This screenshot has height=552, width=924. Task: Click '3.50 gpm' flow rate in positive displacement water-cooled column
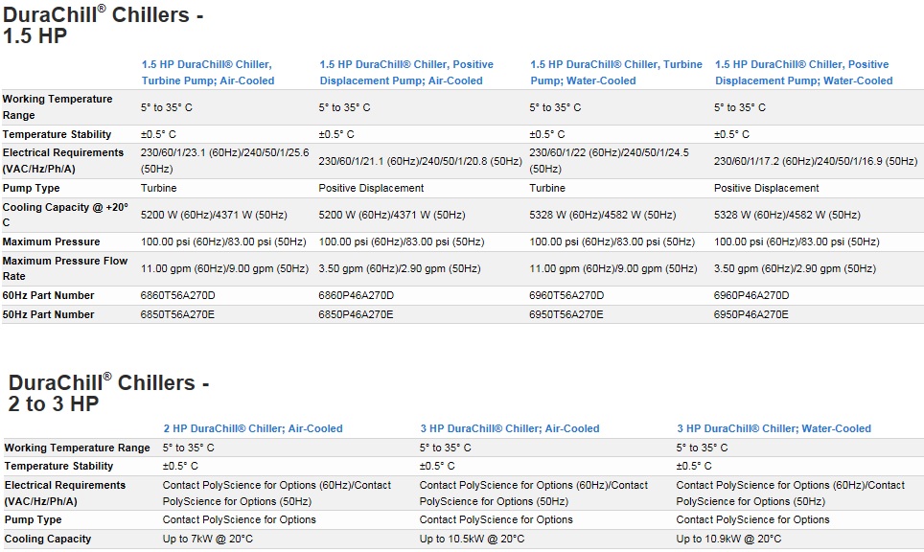coord(795,268)
